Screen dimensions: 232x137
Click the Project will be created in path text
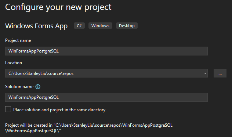89,128
